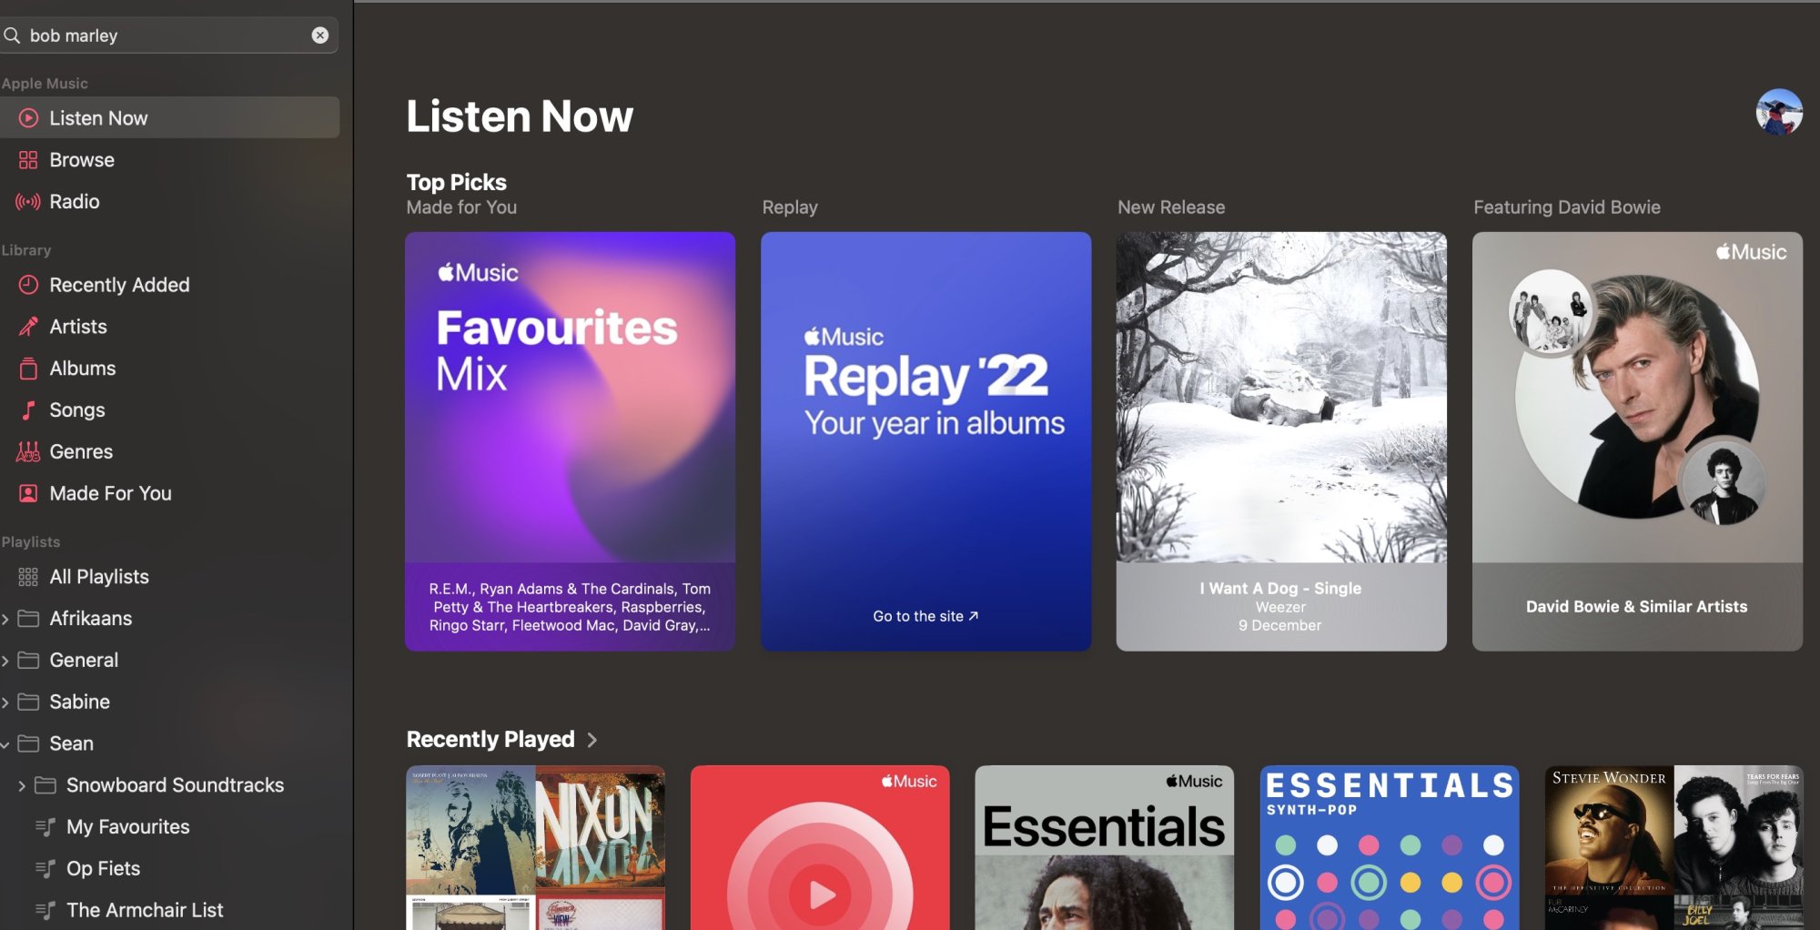The height and width of the screenshot is (930, 1820).
Task: Open The Armchair List playlist
Action: tap(169, 910)
